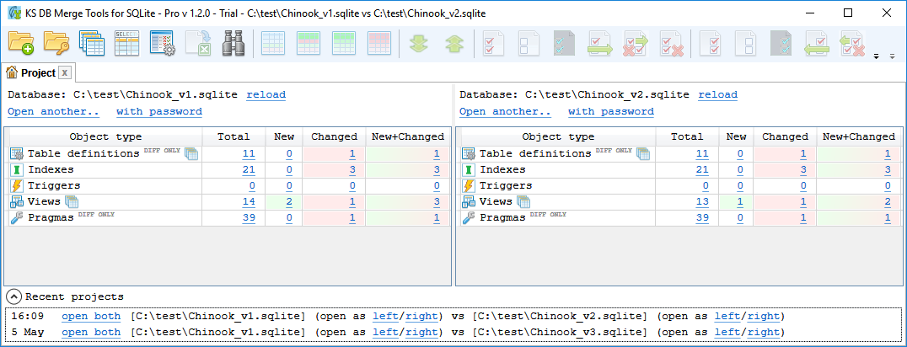Image resolution: width=907 pixels, height=347 pixels.
Task: Open Pragmas total 39 in Chinook_v1 panel
Action: 249,218
